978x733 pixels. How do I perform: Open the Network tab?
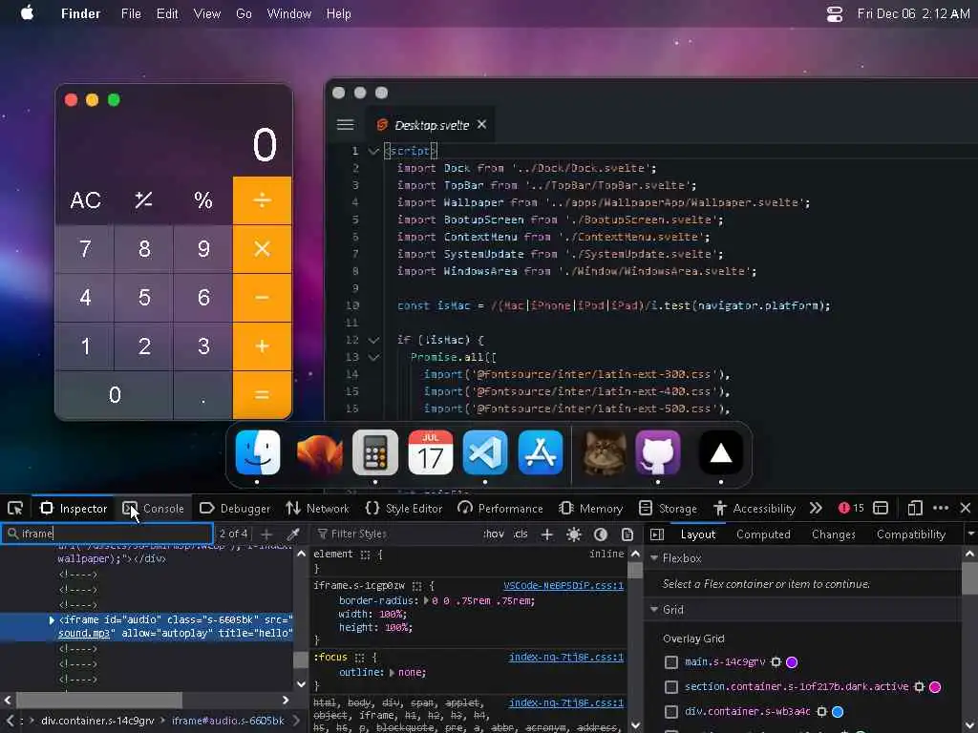318,508
